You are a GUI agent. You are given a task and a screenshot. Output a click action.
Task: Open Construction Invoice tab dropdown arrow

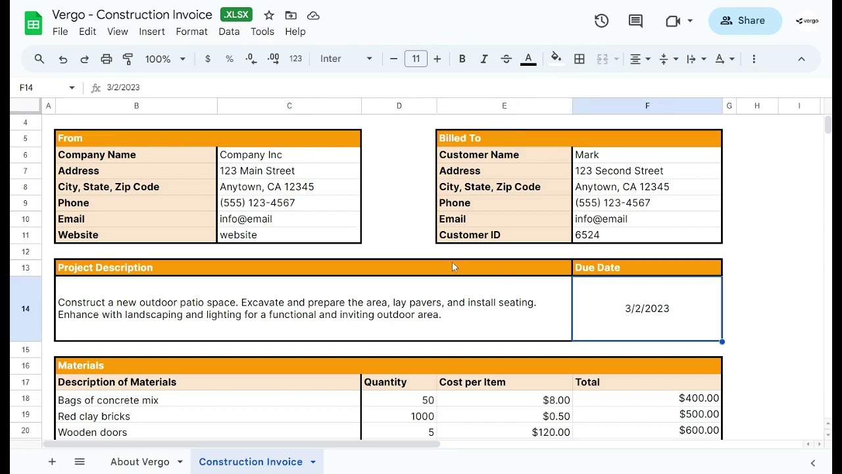tap(313, 462)
